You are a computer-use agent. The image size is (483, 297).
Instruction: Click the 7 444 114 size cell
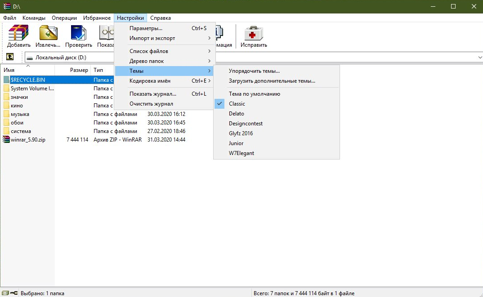77,139
